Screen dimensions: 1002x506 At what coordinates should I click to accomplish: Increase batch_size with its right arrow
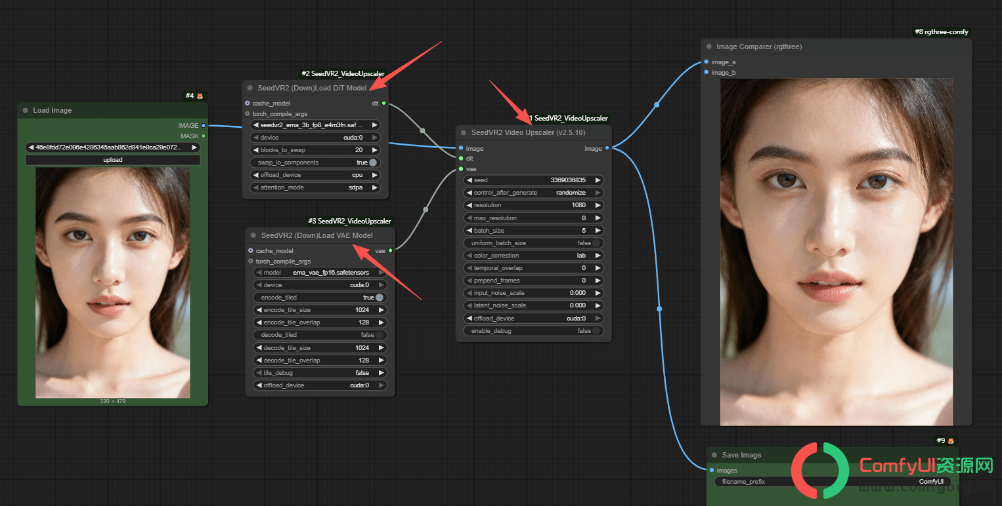(x=598, y=231)
